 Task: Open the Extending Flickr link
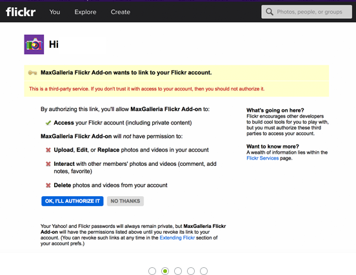(177, 238)
